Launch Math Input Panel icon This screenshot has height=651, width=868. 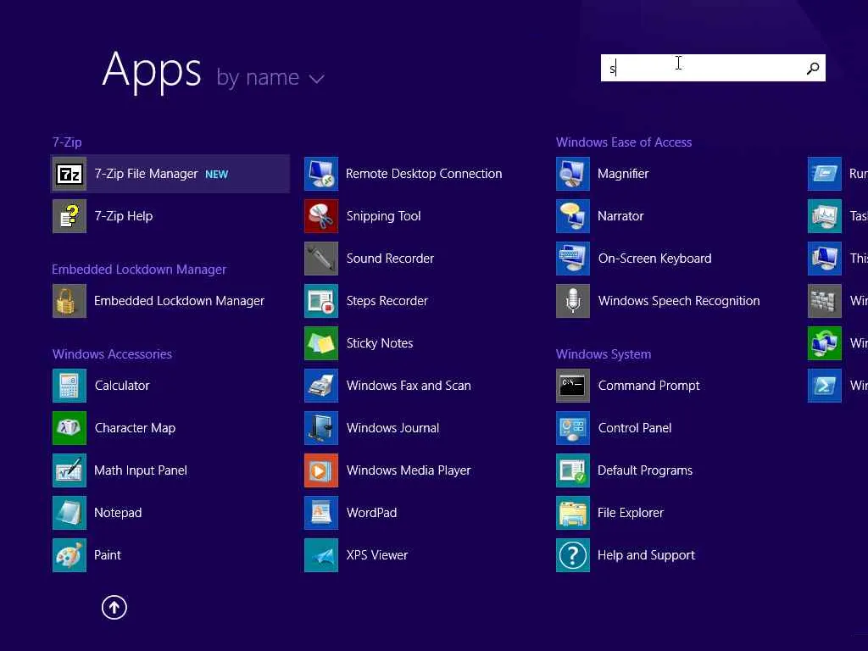coord(70,470)
